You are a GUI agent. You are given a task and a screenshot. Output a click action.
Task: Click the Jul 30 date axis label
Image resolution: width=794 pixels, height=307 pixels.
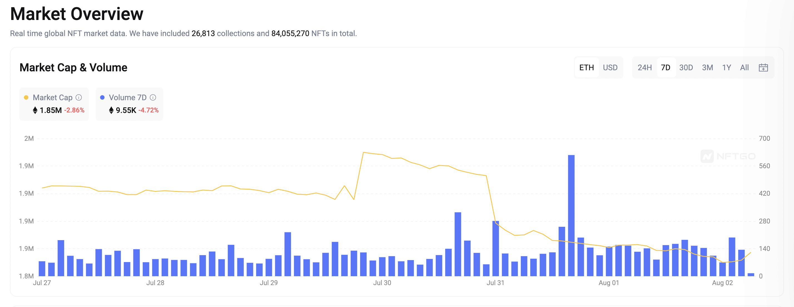click(382, 283)
